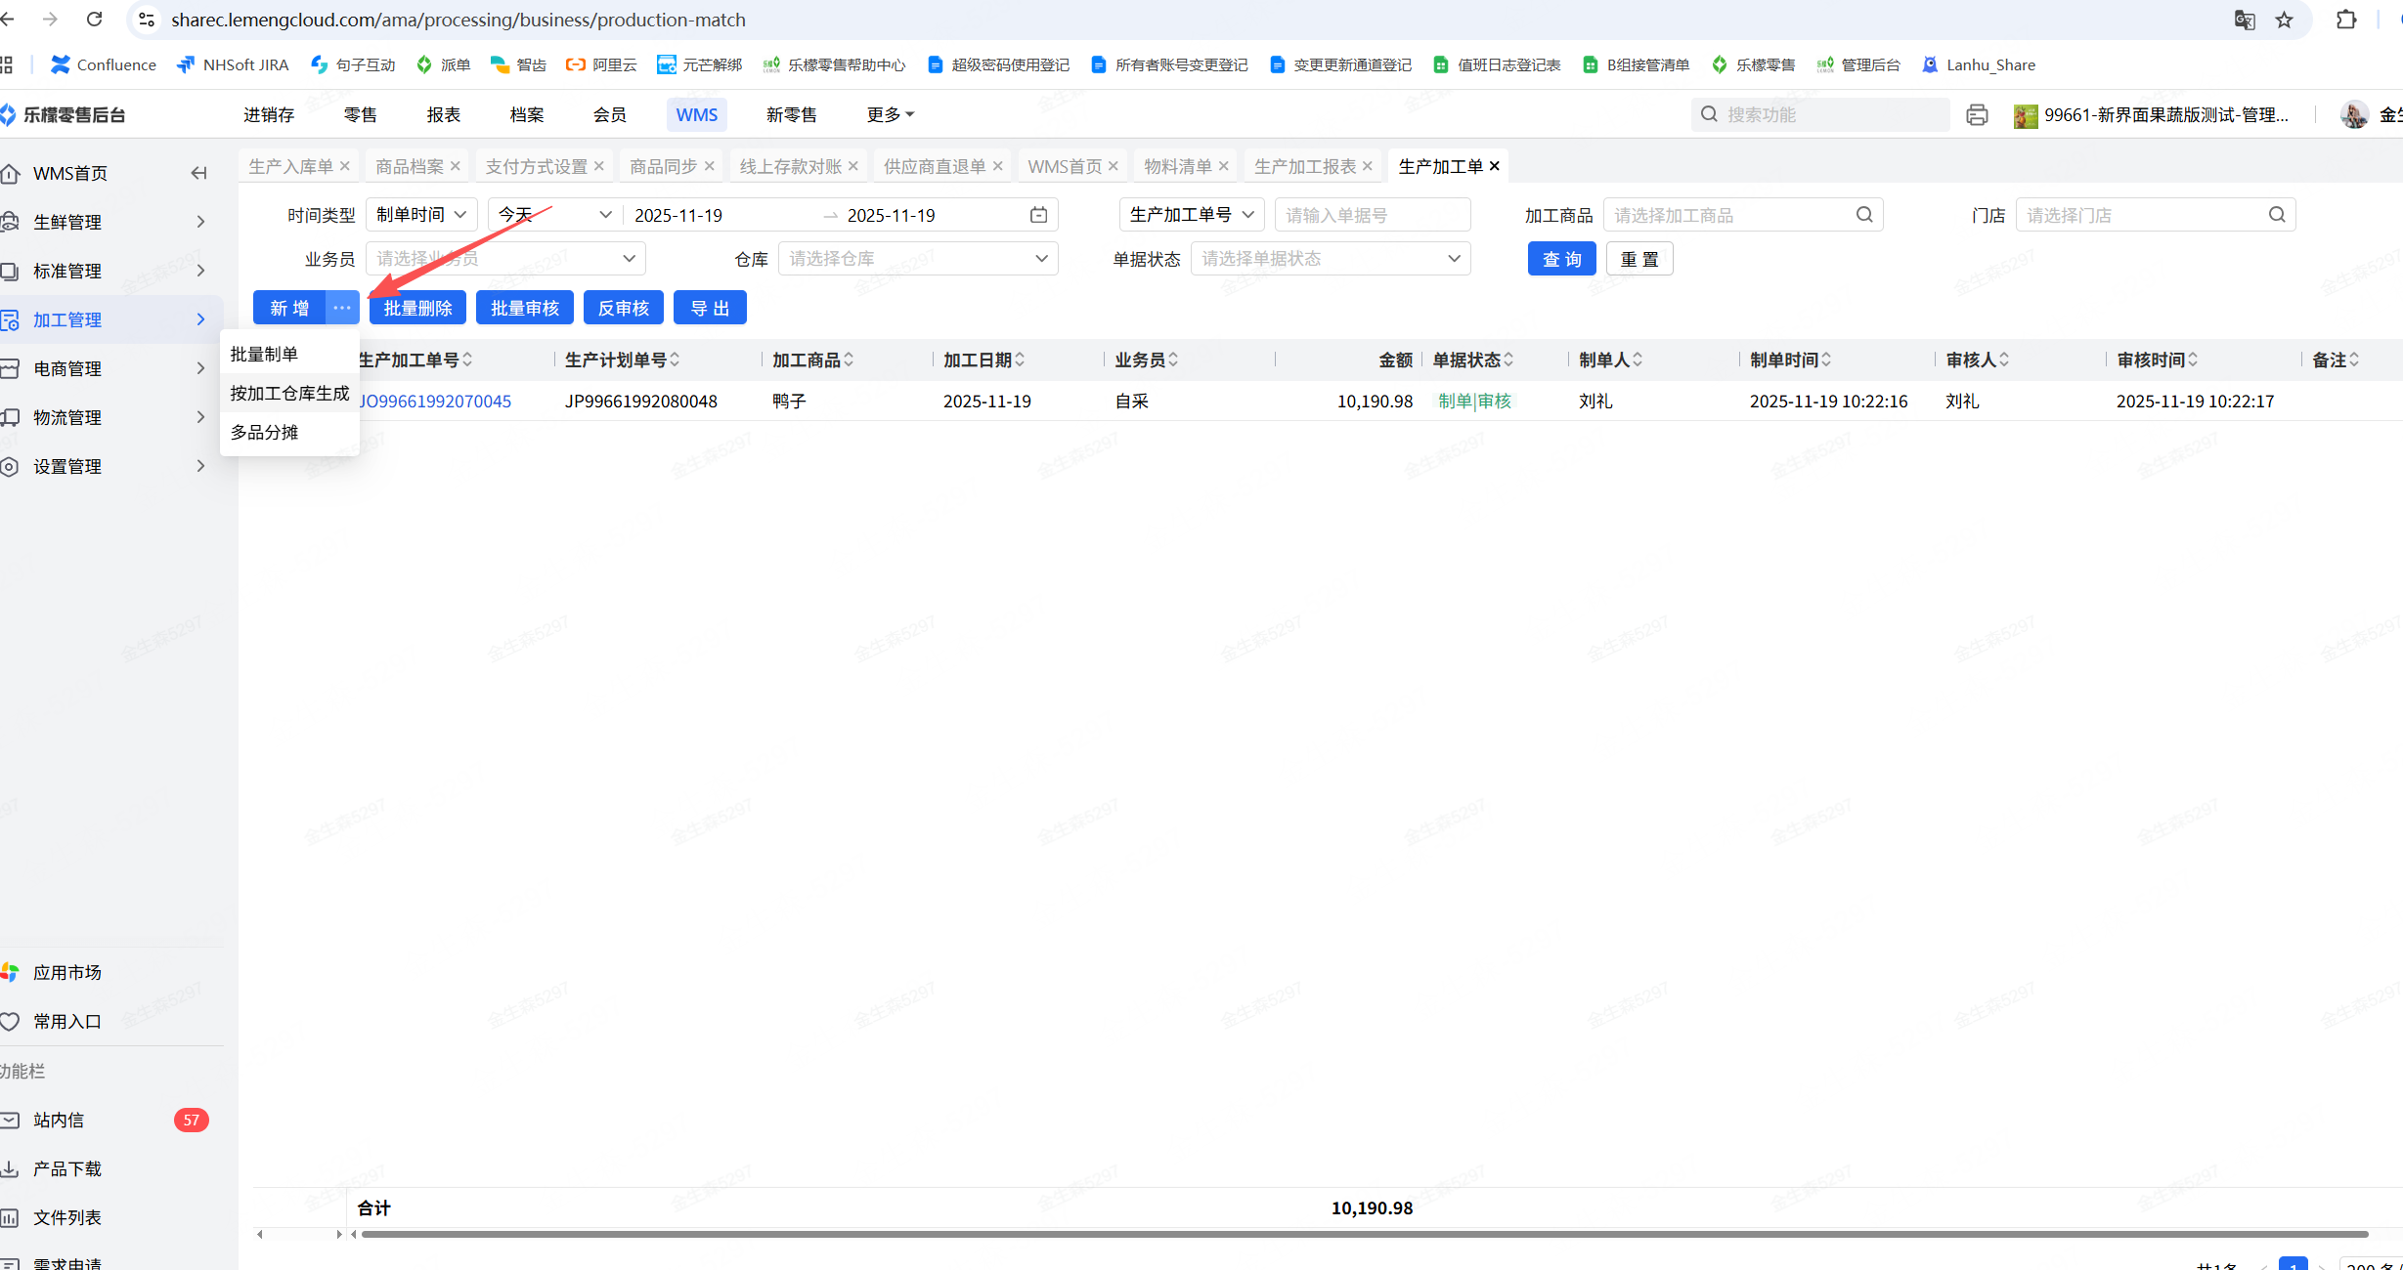The width and height of the screenshot is (2403, 1270).
Task: Open the 仓库 selection dropdown
Action: 917,259
